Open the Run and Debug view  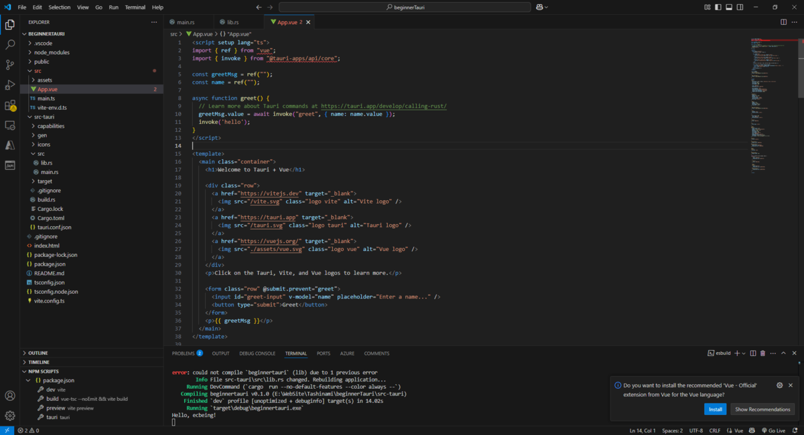pos(10,85)
